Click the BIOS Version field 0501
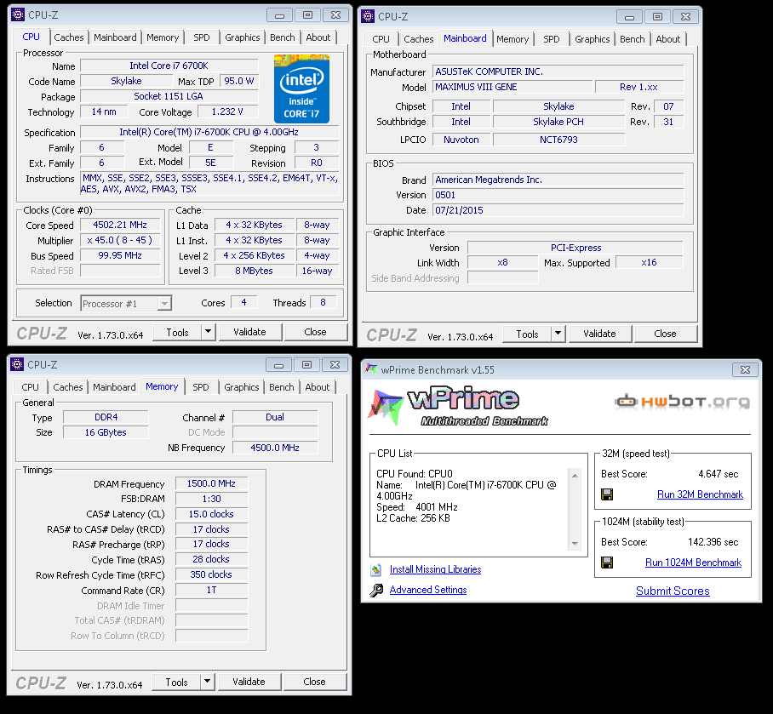Screen dimensions: 773x714 click(x=558, y=195)
